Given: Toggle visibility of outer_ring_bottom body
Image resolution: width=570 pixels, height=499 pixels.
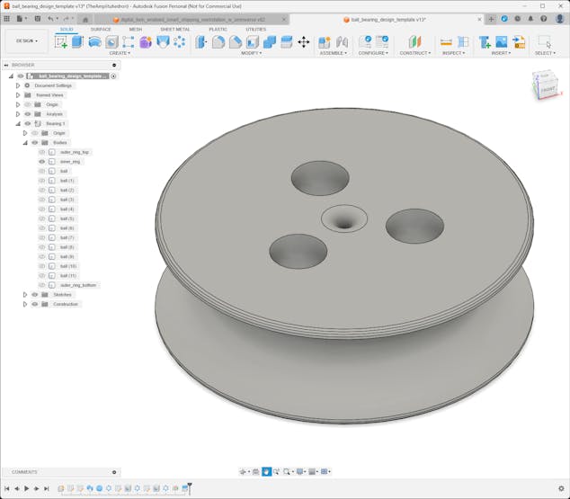Looking at the screenshot, I should pos(41,285).
